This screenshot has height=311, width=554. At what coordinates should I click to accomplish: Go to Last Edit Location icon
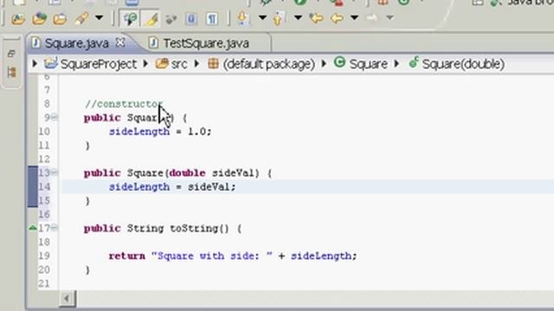(316, 17)
